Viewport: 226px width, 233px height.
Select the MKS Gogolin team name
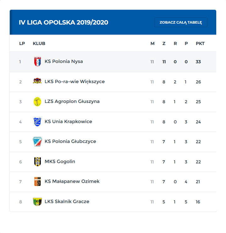60,162
